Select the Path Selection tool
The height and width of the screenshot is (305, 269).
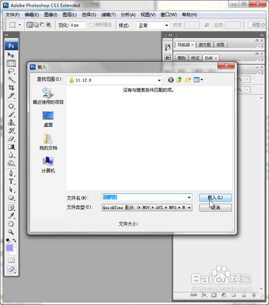coord(11,190)
